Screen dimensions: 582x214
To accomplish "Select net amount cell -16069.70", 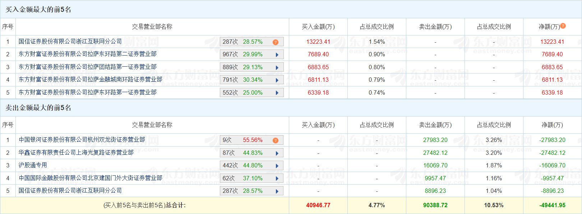I will coord(552,166).
